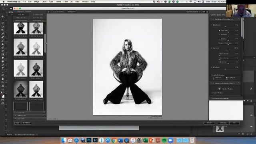Screen dimensions: 256x144
Task: Toggle the Global Adjustments checkbox
Action: click(213, 19)
